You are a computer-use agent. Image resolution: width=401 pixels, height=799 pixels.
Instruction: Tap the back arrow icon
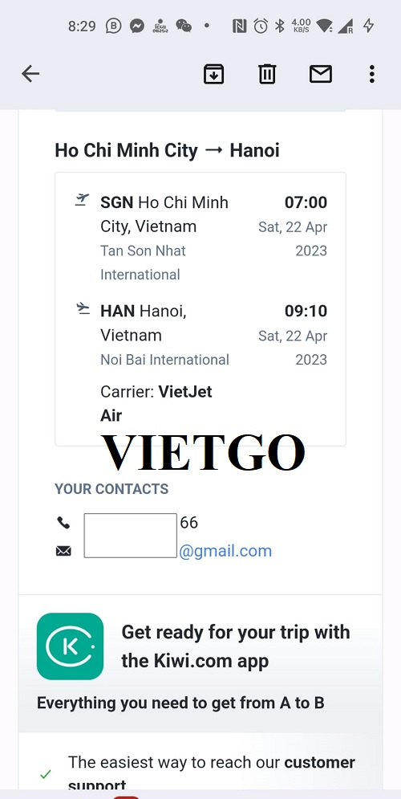point(30,75)
